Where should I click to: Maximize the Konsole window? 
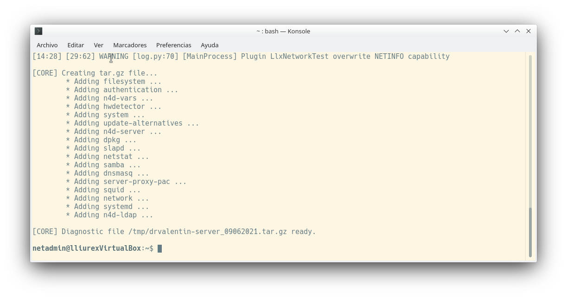point(517,31)
